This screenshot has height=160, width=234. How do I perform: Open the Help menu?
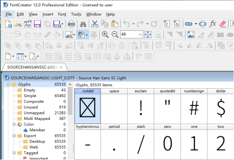click(x=111, y=14)
